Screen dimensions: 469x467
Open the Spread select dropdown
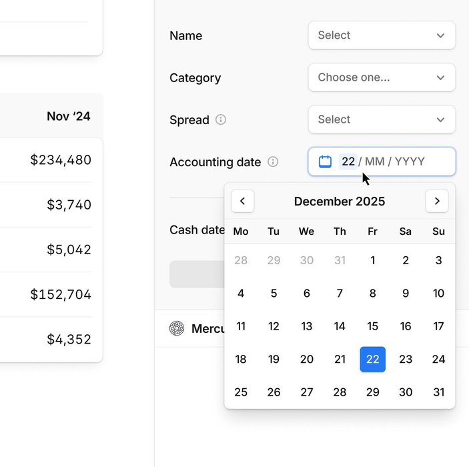pos(382,119)
